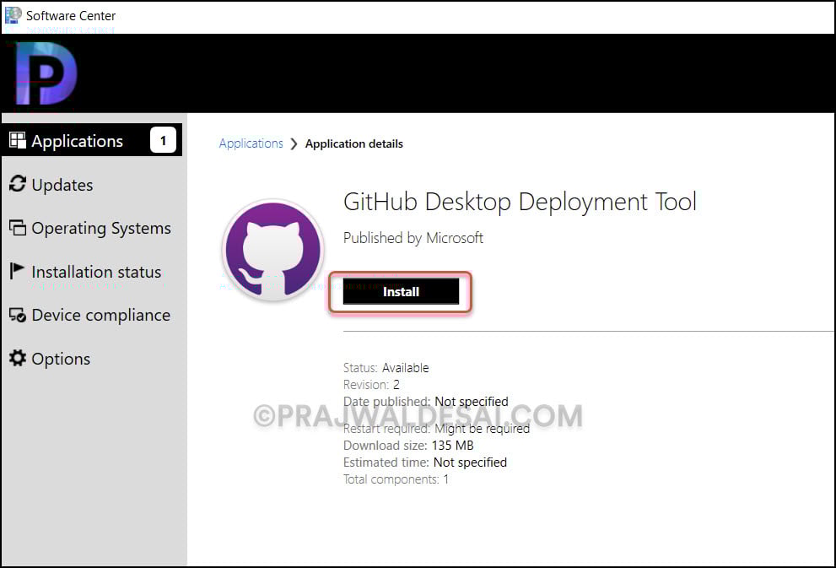
Task: Click Estimated time: Not specified
Action: tap(425, 463)
